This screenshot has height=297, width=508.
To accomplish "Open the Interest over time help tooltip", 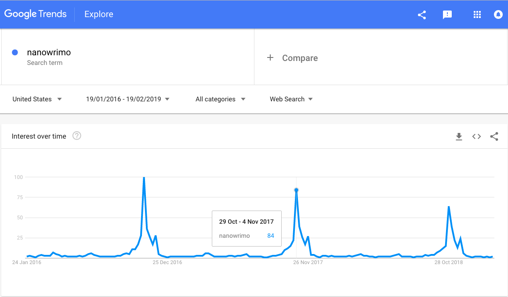I will [x=76, y=136].
